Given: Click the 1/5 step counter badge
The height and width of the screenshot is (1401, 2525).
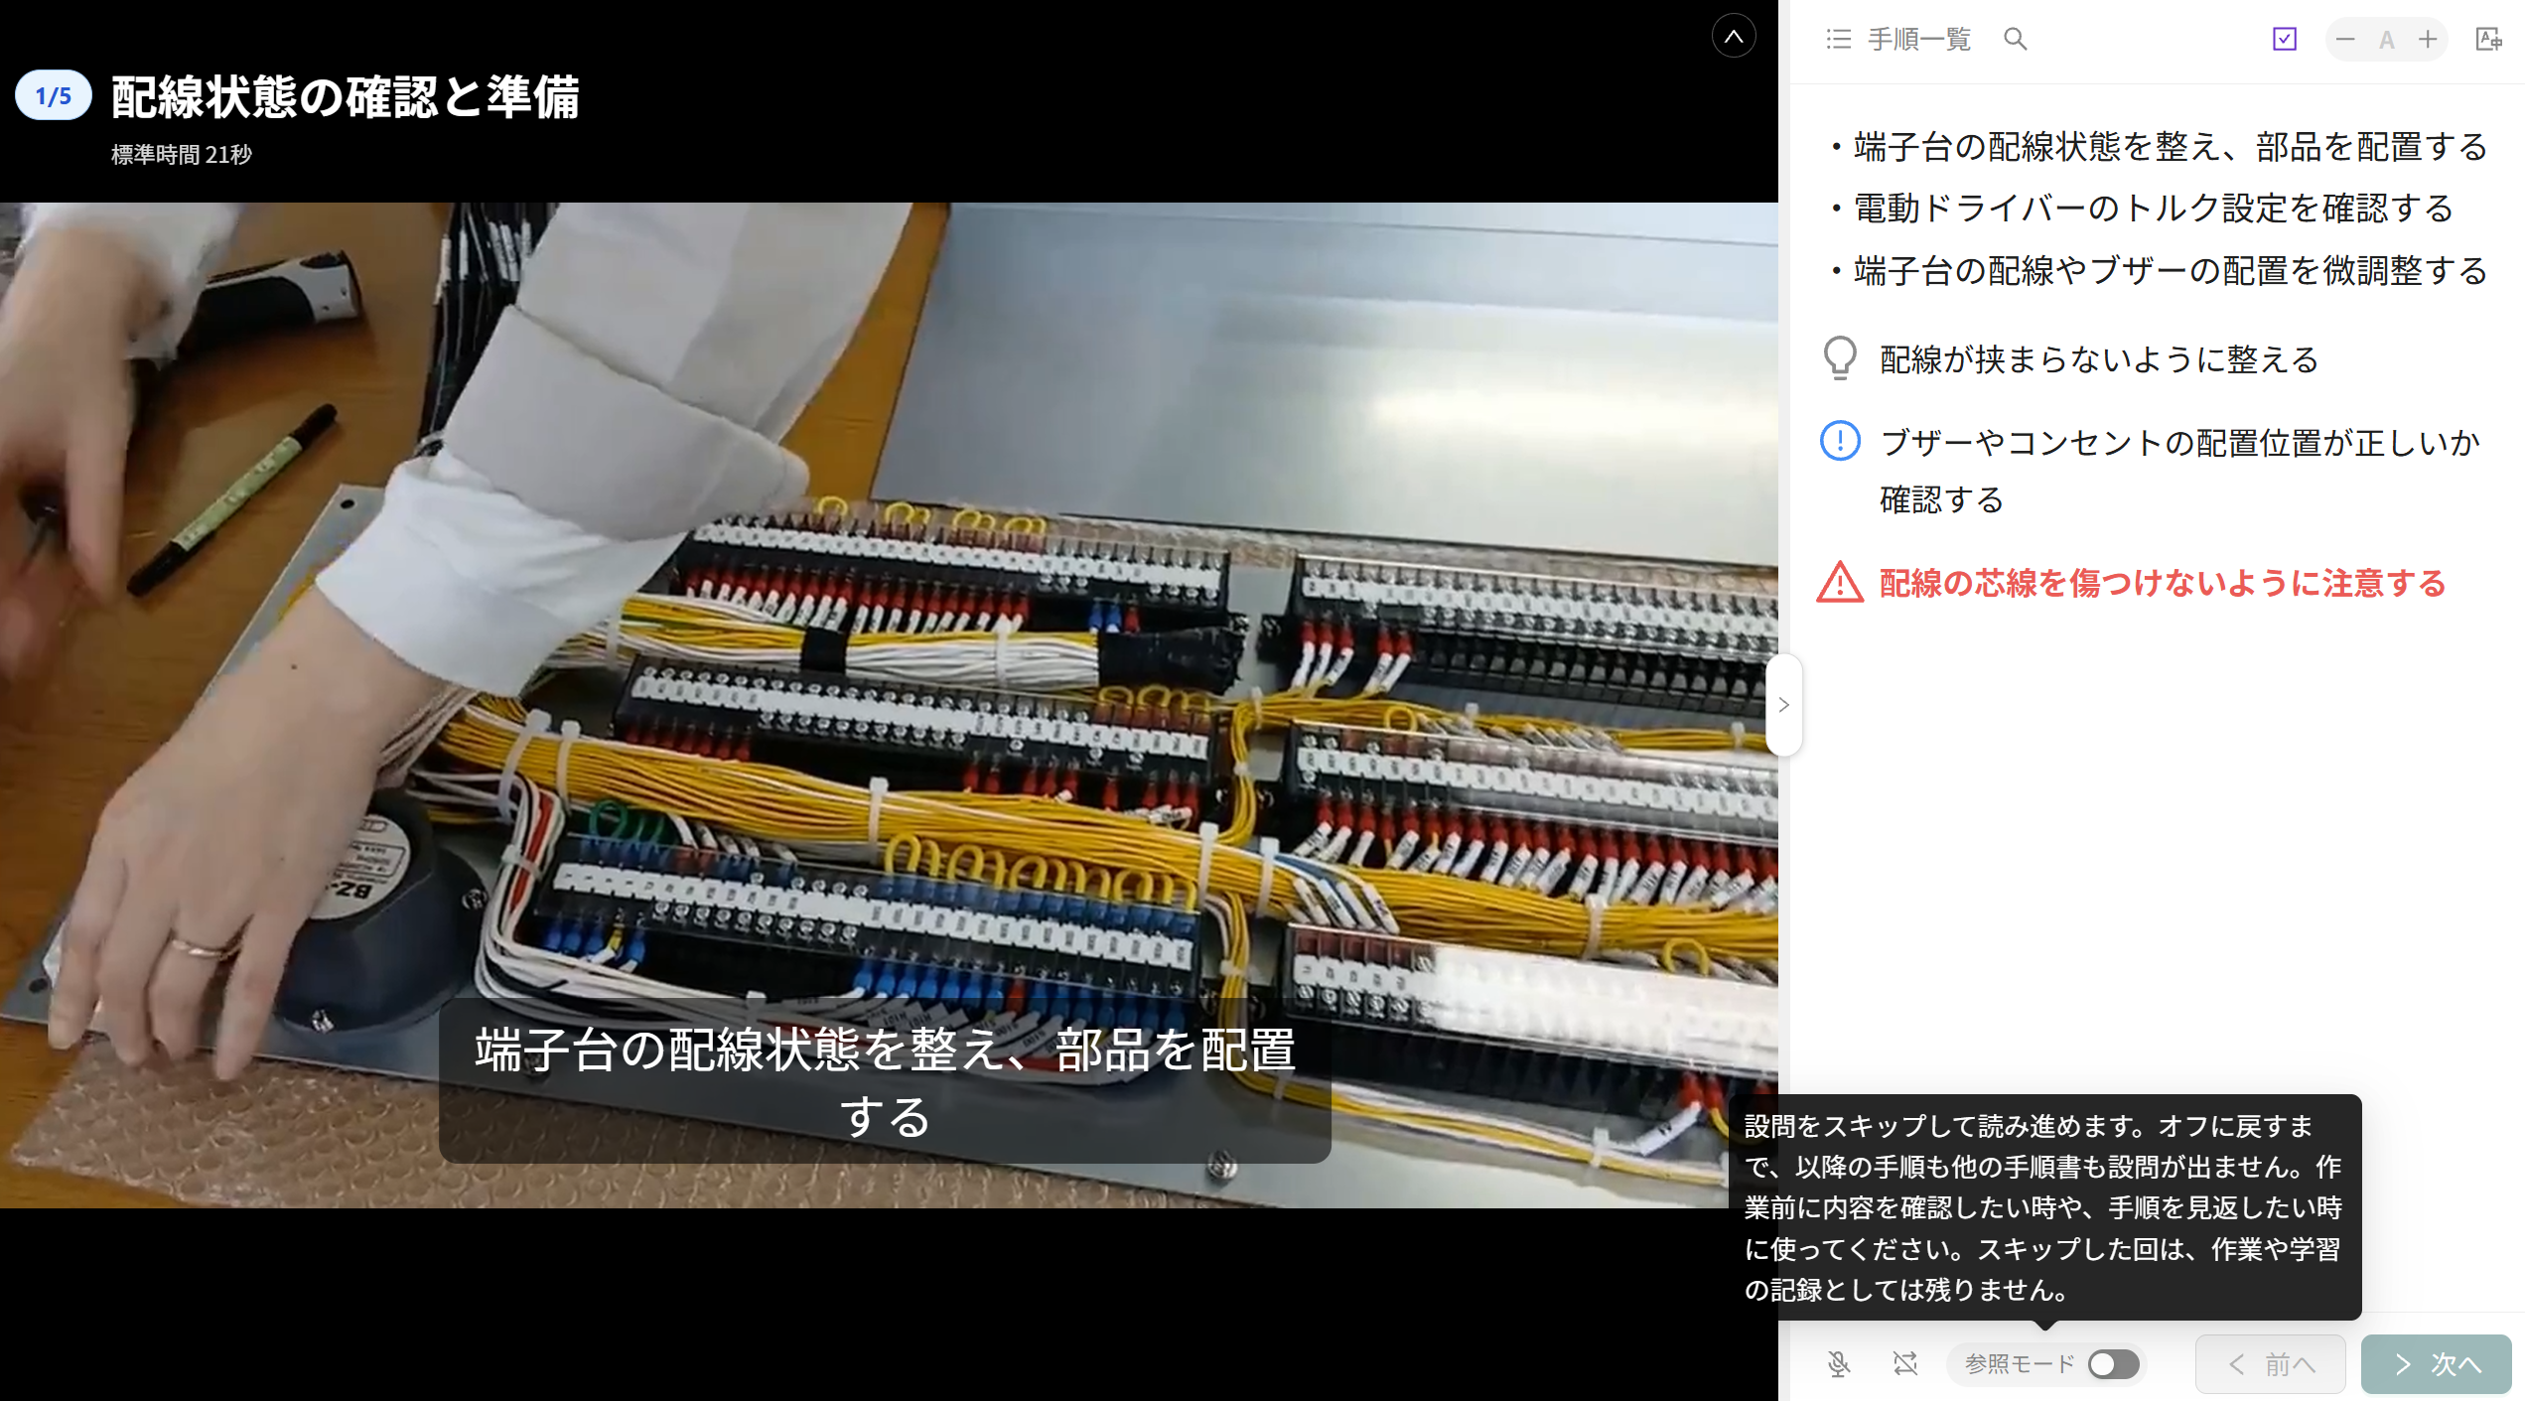Looking at the screenshot, I should coord(54,96).
